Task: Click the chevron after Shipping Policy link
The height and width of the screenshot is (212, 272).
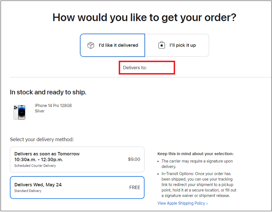Action: (207, 204)
